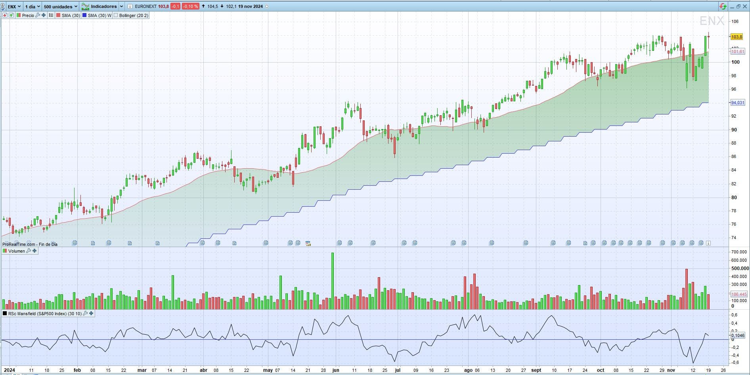
Task: Click the pin/link icon left of ENX
Action: (x=3, y=6)
